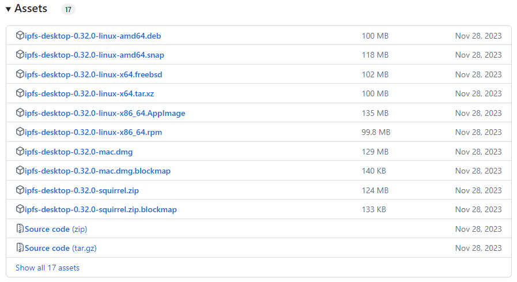
Task: Download ipfs-desktop-0.32.0-linux-amd64.snap
Action: pos(95,55)
